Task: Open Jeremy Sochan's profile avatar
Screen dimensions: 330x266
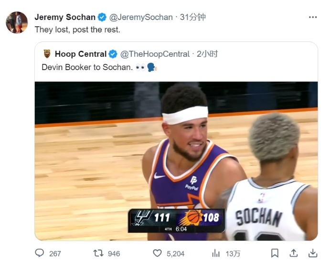Action: click(17, 22)
